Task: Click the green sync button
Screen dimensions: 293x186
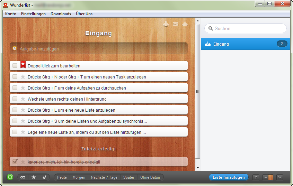Action: (10, 177)
